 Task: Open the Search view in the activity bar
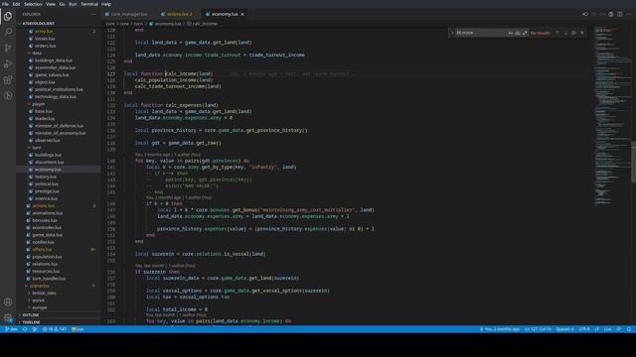point(8,32)
